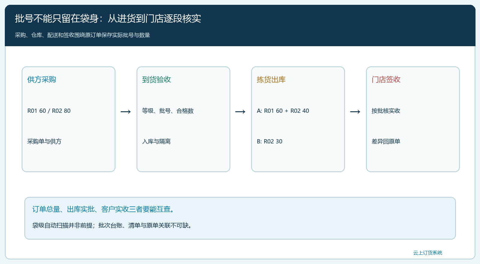Select the note 袋级自动扫描并非前提
This screenshot has width=480, height=264.
[x=62, y=225]
